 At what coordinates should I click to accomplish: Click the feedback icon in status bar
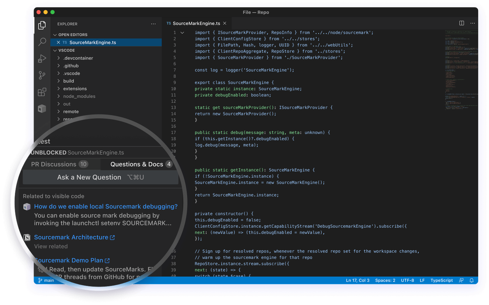[x=461, y=280]
